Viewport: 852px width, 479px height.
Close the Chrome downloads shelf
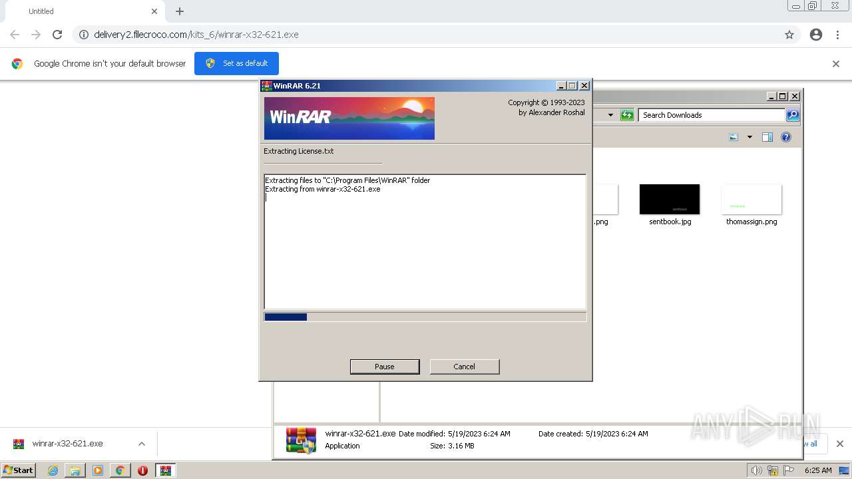840,444
